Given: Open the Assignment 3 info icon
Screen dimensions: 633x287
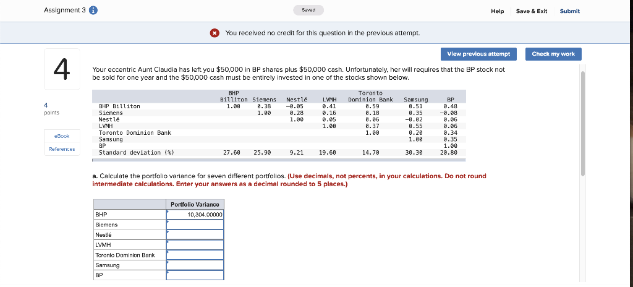Looking at the screenshot, I should [x=93, y=11].
